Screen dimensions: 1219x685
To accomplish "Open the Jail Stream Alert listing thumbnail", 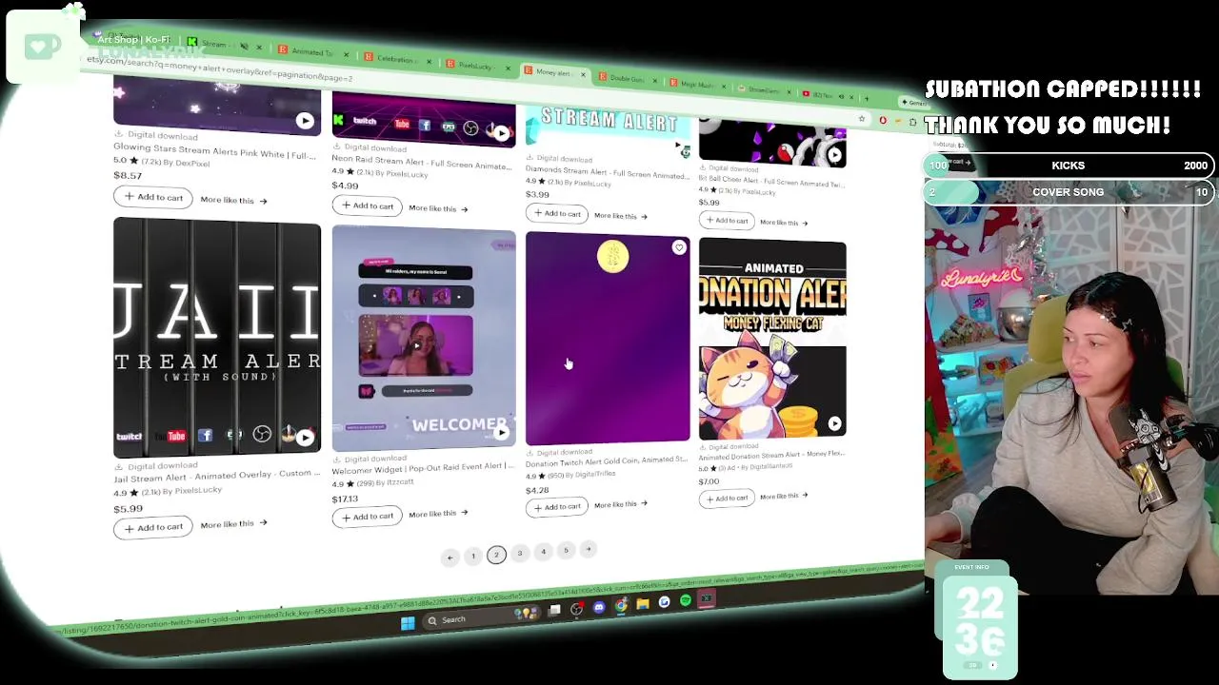I will click(217, 338).
